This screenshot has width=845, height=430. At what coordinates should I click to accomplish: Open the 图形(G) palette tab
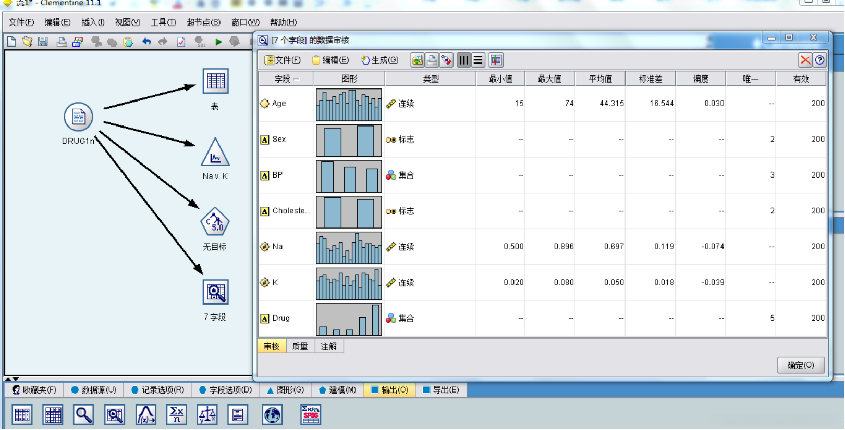285,390
